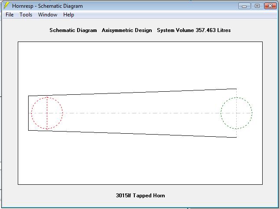
Task: Click the green dashed circle at horn mouth
Action: (x=236, y=113)
